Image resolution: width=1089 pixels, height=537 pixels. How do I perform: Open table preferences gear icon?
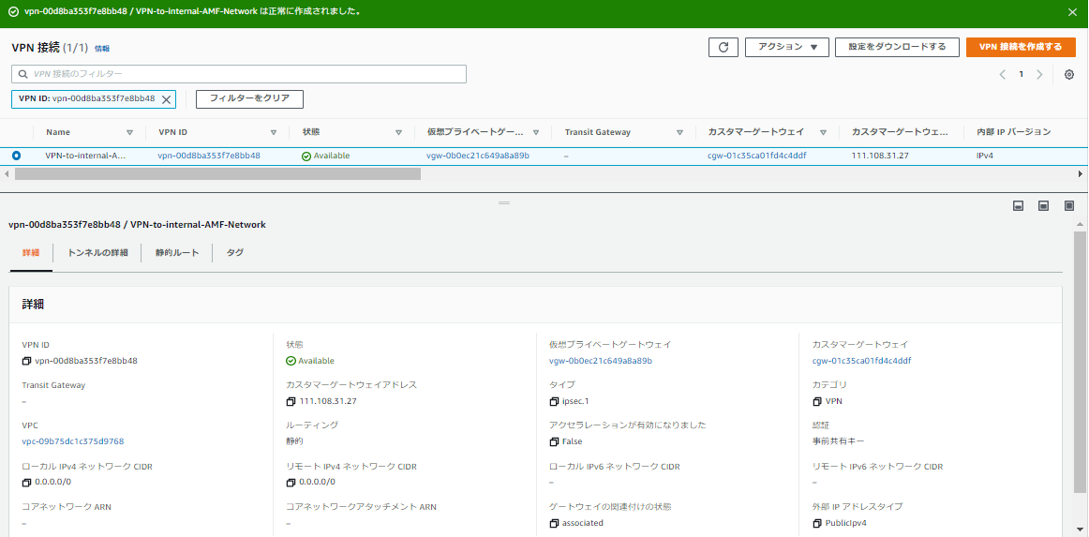pyautogui.click(x=1068, y=74)
